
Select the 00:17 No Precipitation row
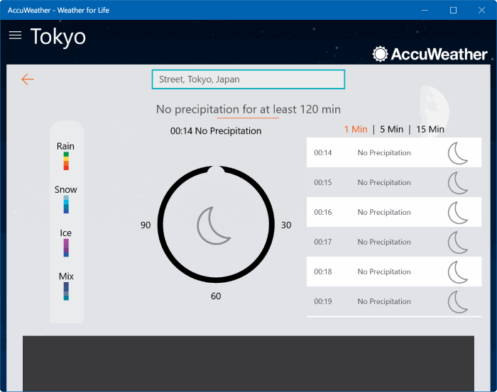[x=394, y=242]
